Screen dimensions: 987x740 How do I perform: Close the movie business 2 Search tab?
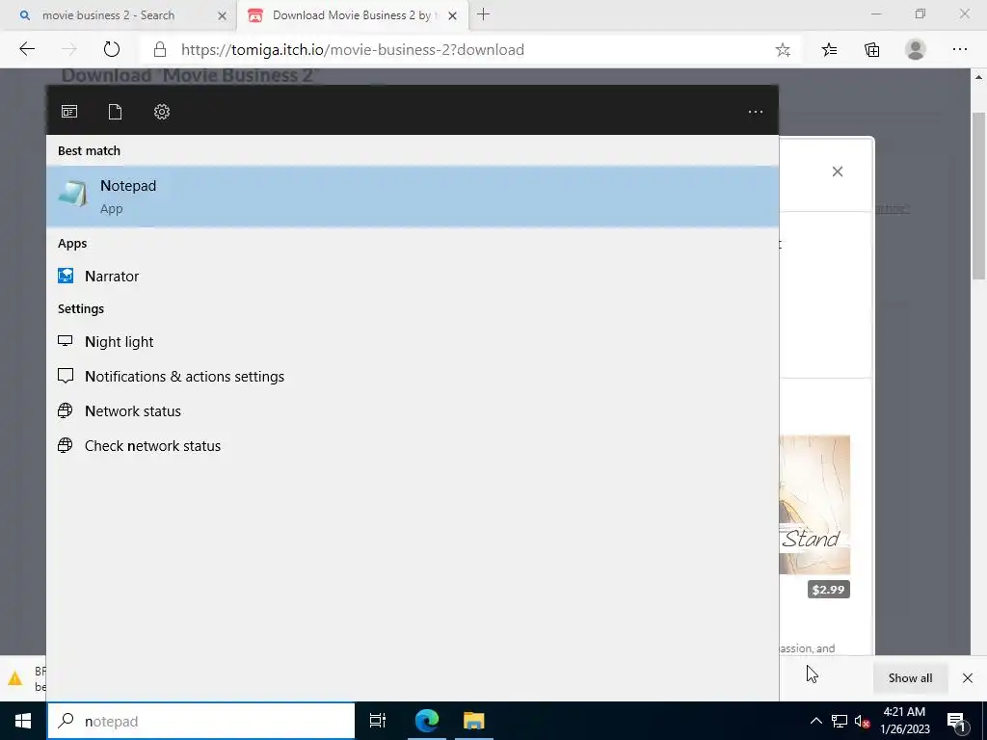[222, 15]
